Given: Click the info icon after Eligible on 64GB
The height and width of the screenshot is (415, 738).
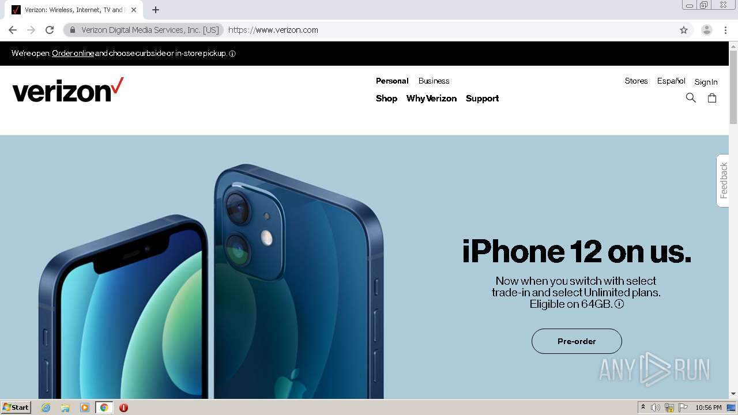Looking at the screenshot, I should (x=619, y=304).
